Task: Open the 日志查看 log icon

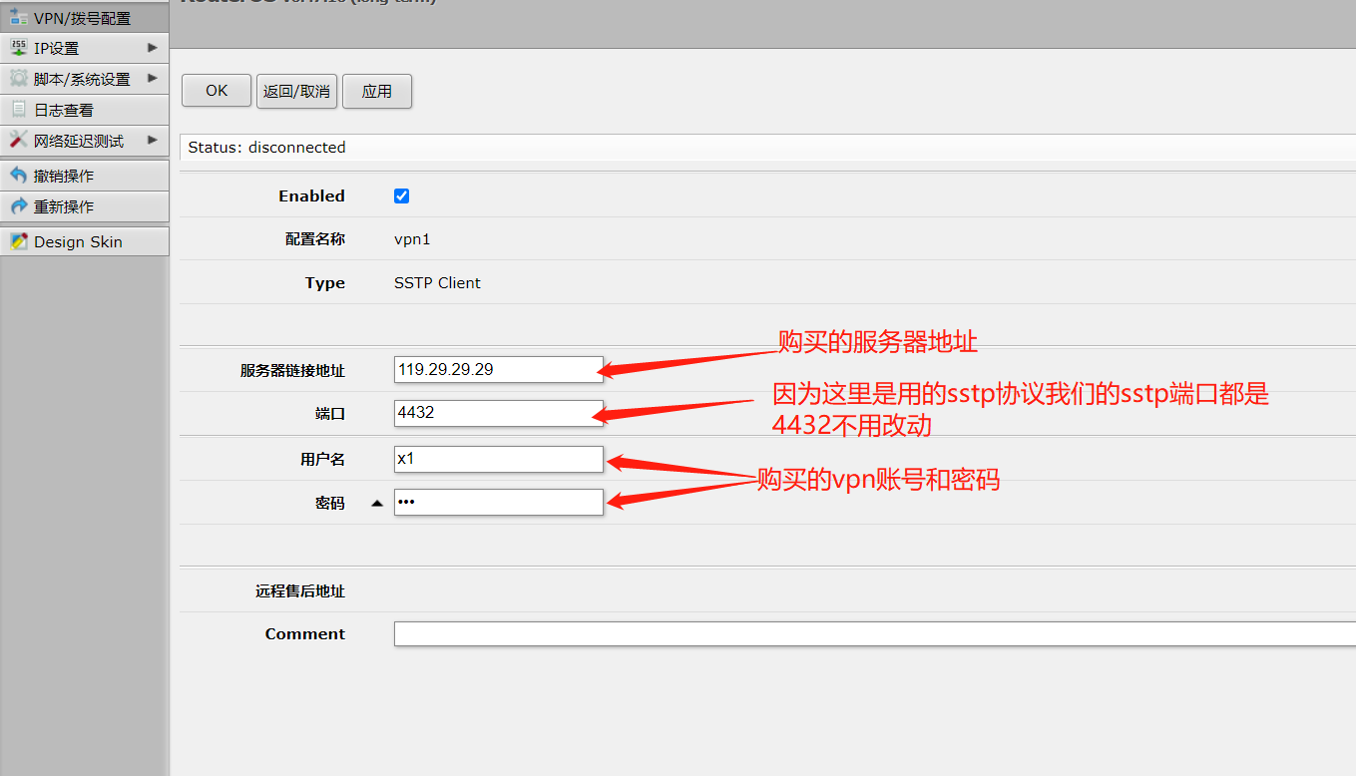Action: 19,110
